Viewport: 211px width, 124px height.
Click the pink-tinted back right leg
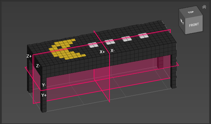pos(160,62)
